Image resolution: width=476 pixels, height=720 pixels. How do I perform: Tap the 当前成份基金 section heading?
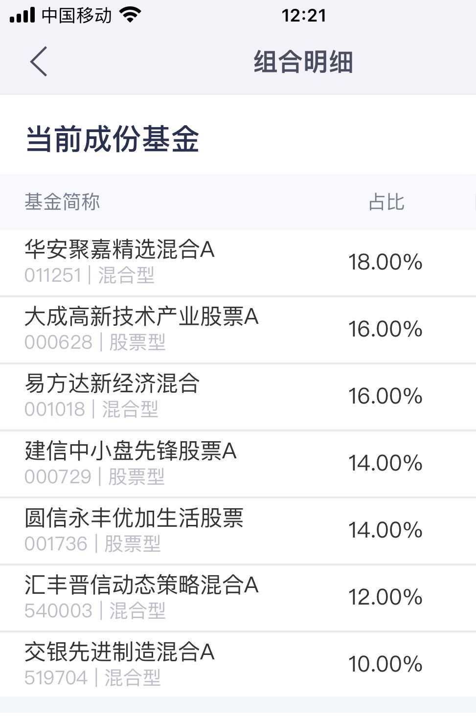click(112, 139)
